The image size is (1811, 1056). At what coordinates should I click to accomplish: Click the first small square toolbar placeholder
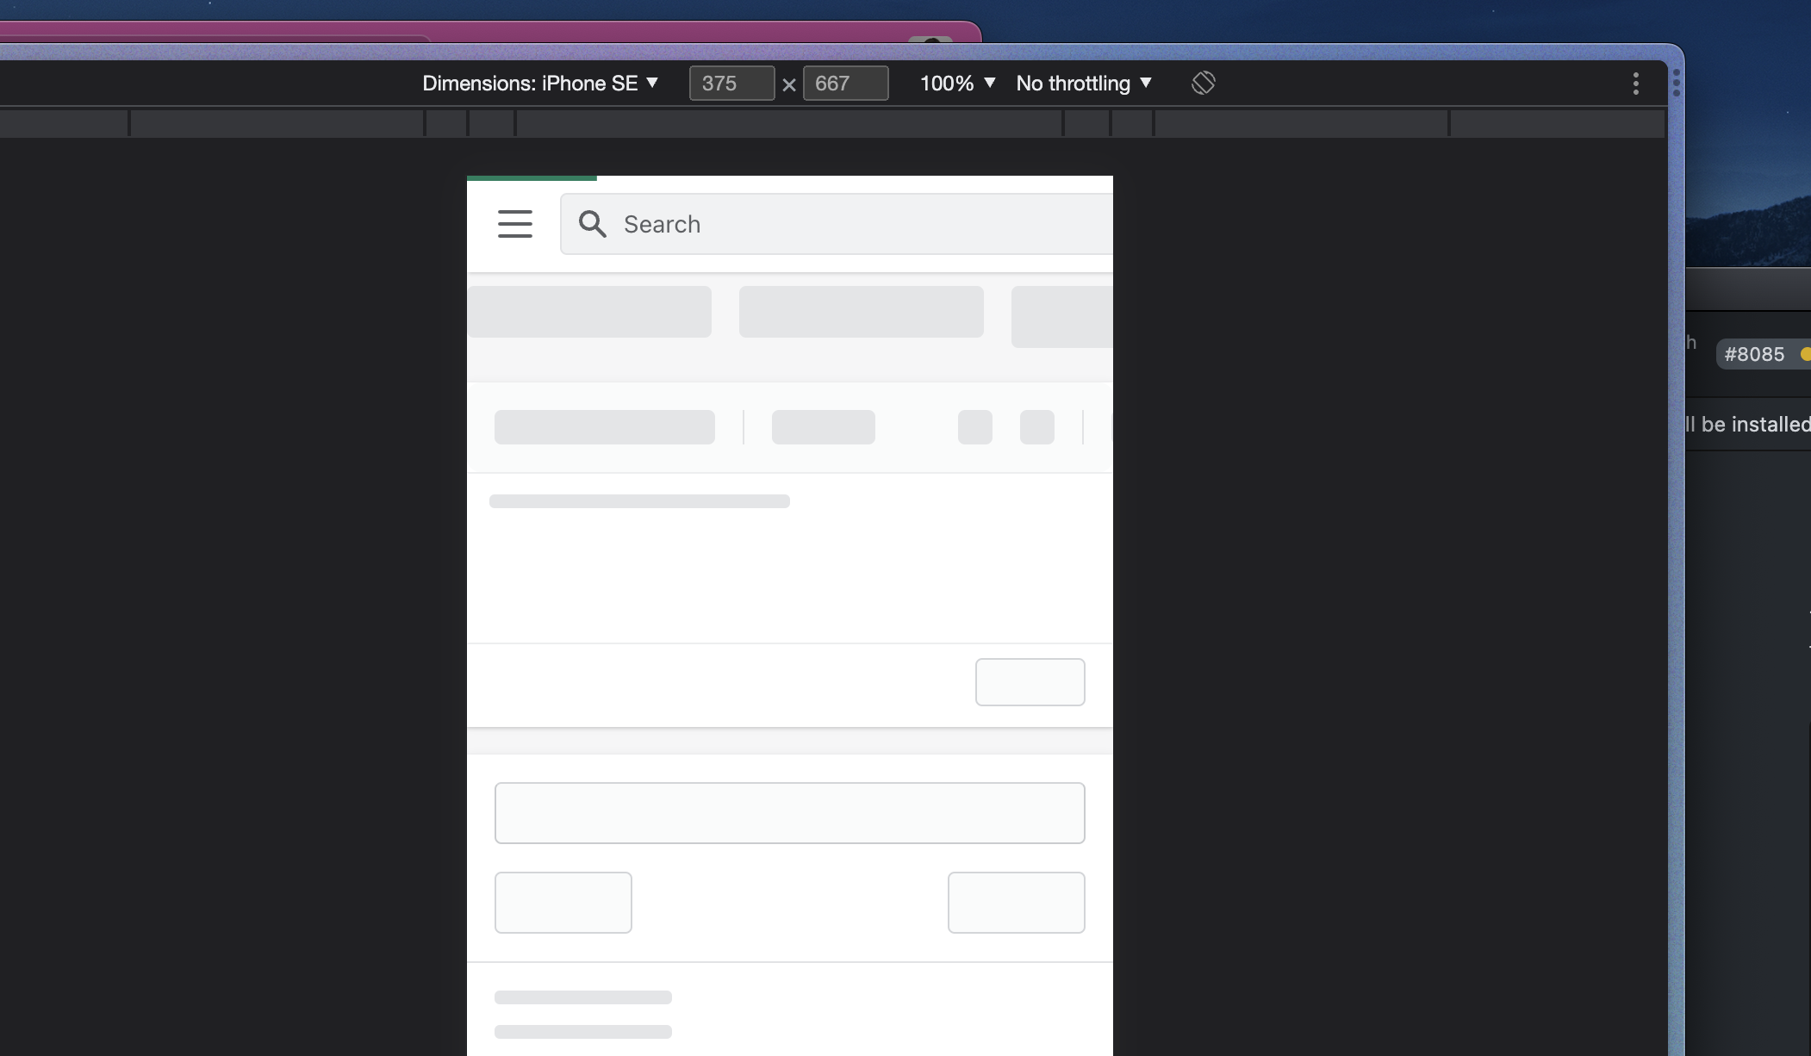tap(974, 427)
